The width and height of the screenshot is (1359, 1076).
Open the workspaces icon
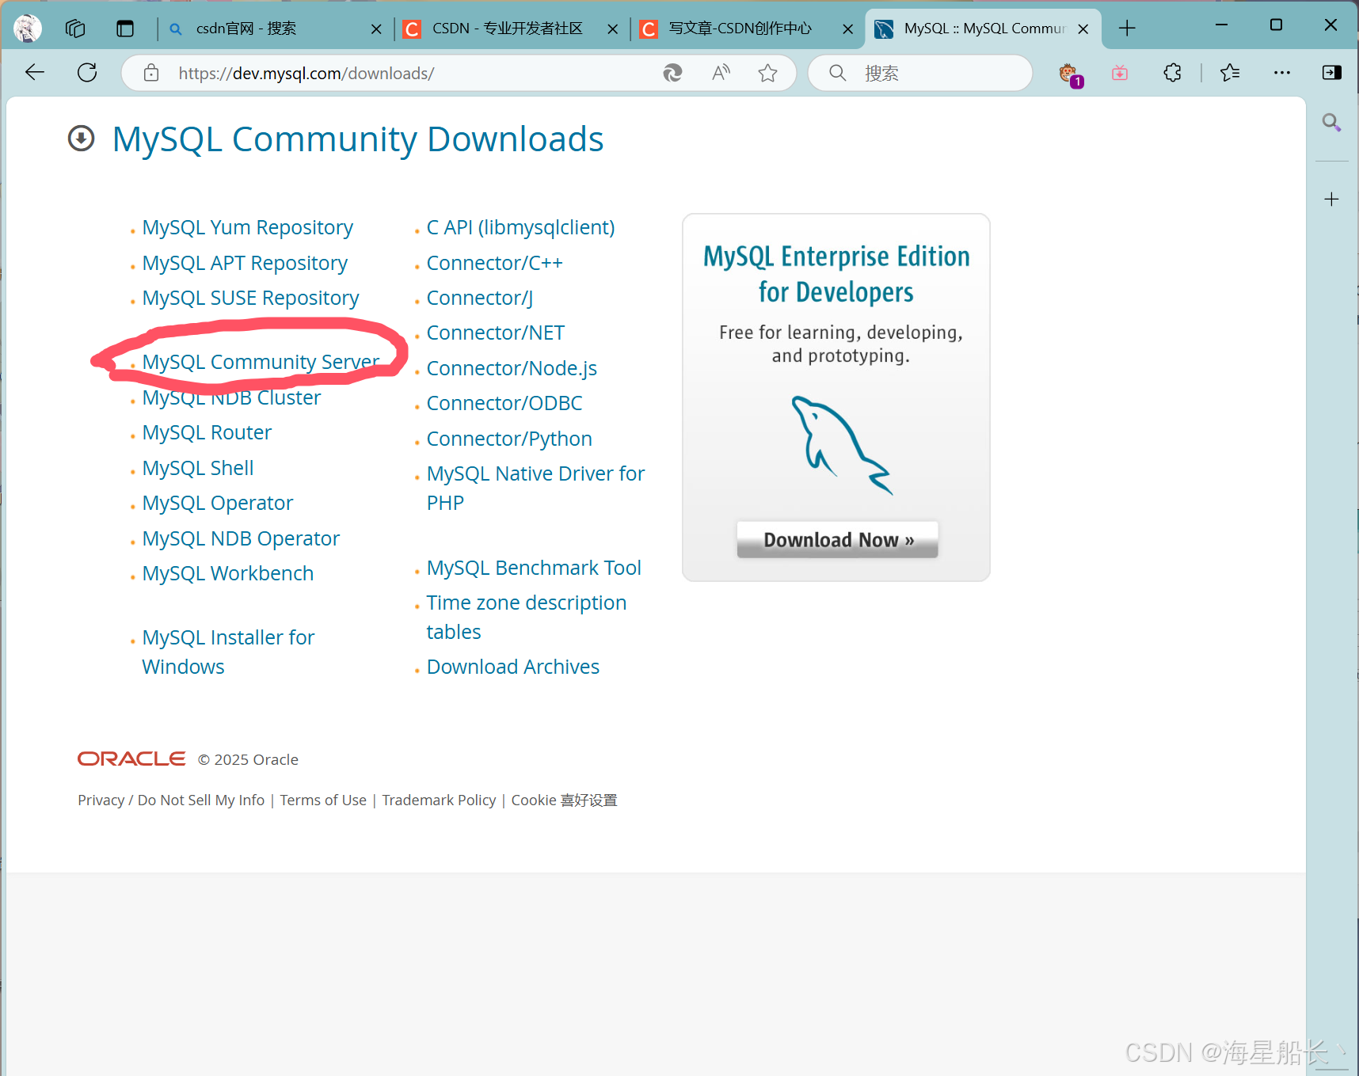(75, 29)
